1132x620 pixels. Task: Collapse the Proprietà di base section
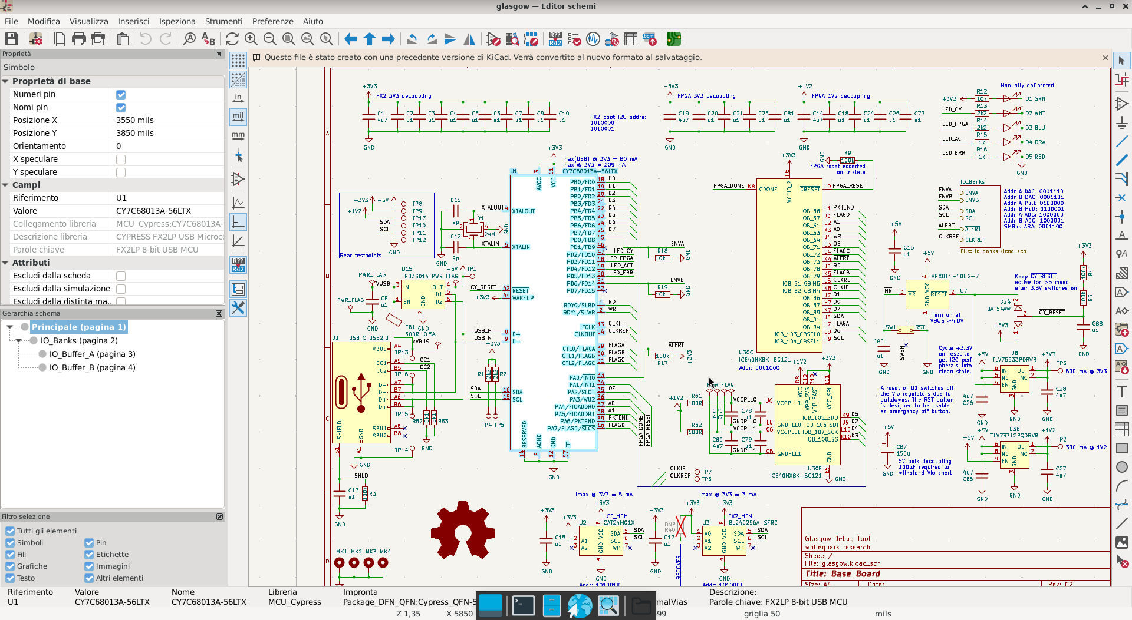pos(5,82)
